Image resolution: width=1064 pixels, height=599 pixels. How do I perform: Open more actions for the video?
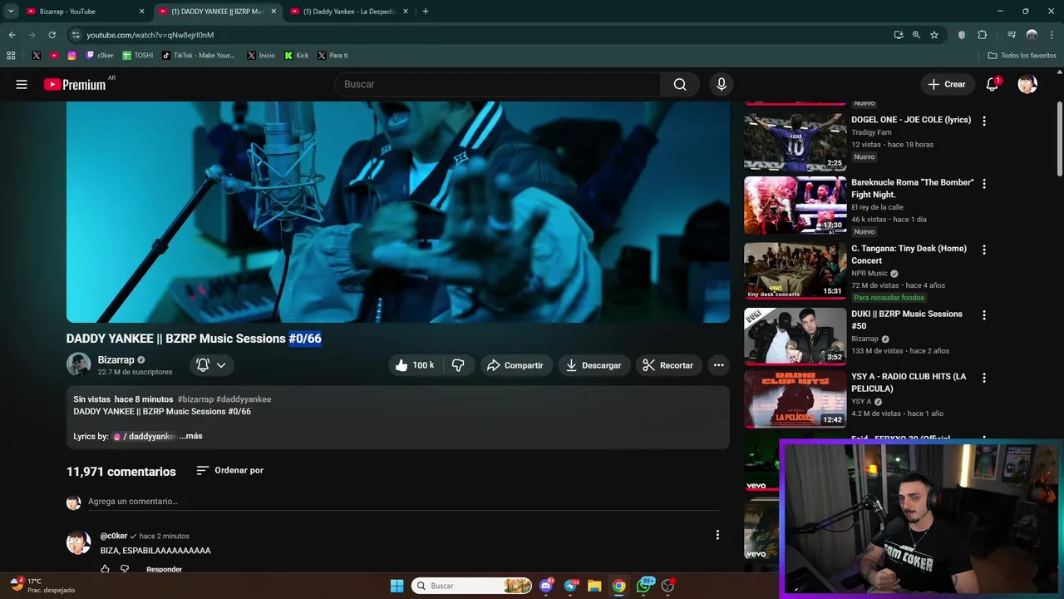coord(718,365)
